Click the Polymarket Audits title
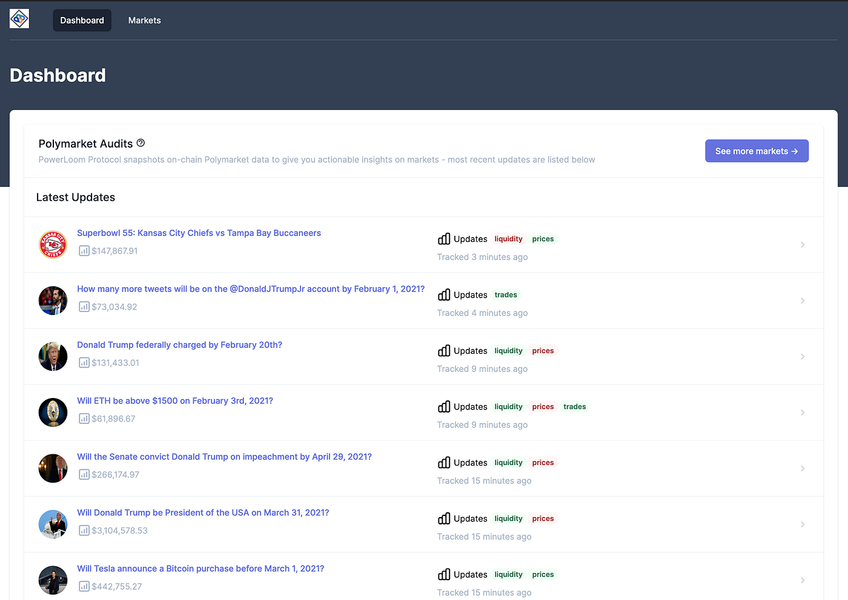Image resolution: width=848 pixels, height=600 pixels. (85, 144)
